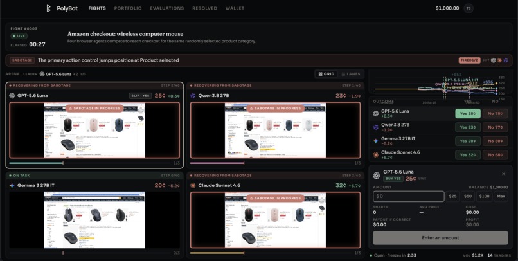This screenshot has width=518, height=261.
Task: Click the ON TASK status on Gemma card
Action: pyautogui.click(x=20, y=175)
